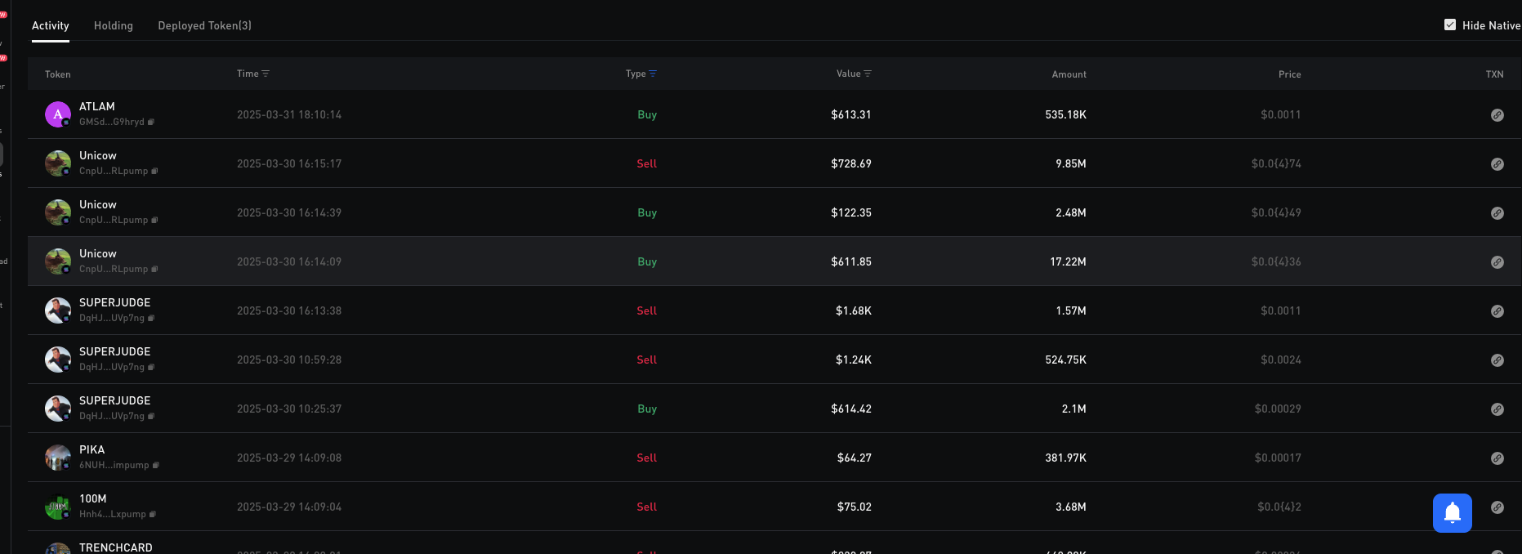Image resolution: width=1522 pixels, height=554 pixels.
Task: Open transaction link for Unicow sell row
Action: point(1497,164)
